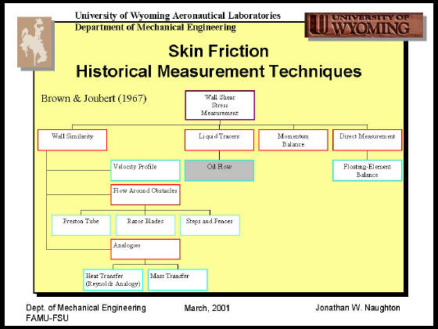Select the gray Oil Flow box

(x=219, y=171)
